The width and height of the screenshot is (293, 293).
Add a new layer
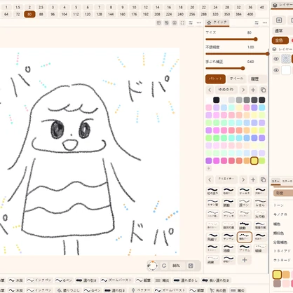279,20
